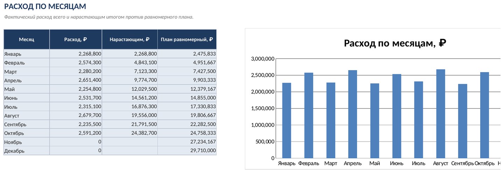Image resolution: width=504 pixels, height=173 pixels.
Task: Click the Январь bar in the chart
Action: pos(287,120)
